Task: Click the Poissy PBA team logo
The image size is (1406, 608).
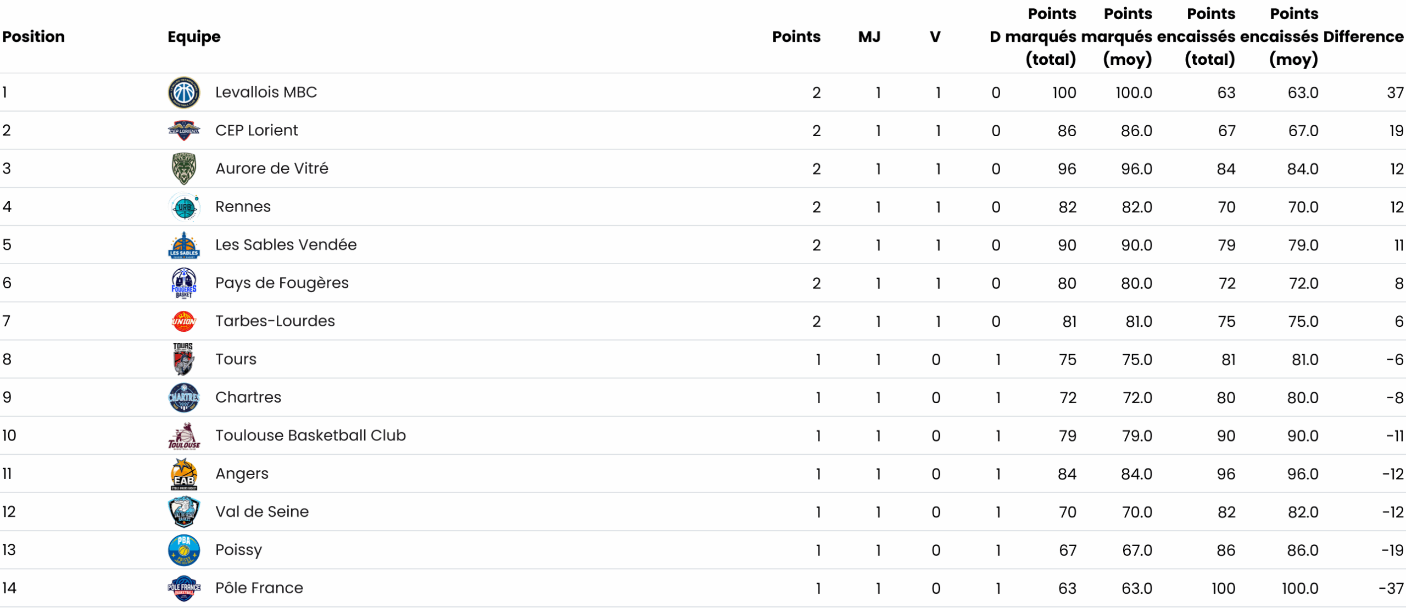Action: tap(183, 550)
